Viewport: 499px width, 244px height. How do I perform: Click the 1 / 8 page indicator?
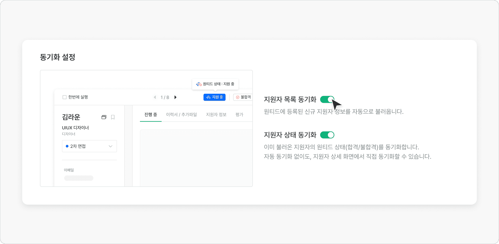coord(165,97)
